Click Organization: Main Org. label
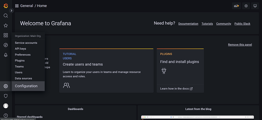The height and width of the screenshot is (120, 262). click(28, 36)
